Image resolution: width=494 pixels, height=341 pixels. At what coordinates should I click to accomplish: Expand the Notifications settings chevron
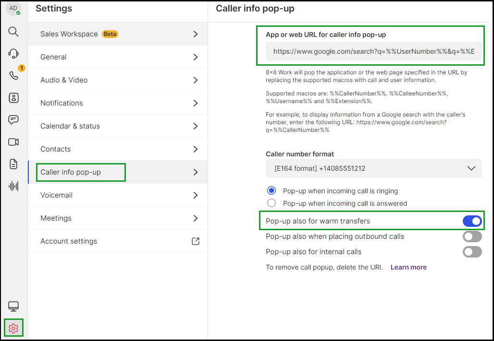tap(195, 103)
